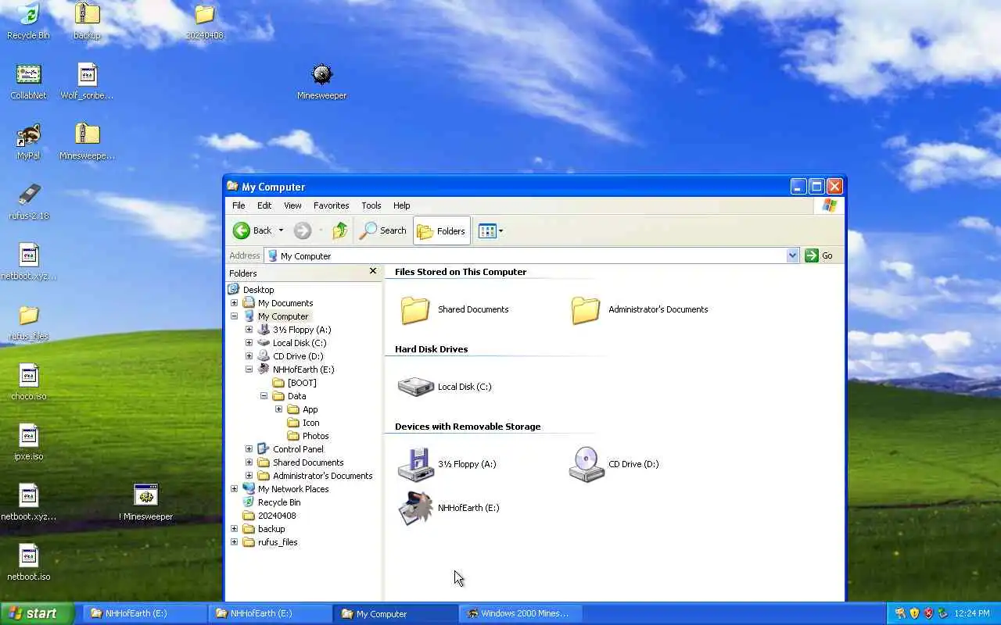Image resolution: width=1001 pixels, height=625 pixels.
Task: Click the Start button
Action: tap(38, 613)
